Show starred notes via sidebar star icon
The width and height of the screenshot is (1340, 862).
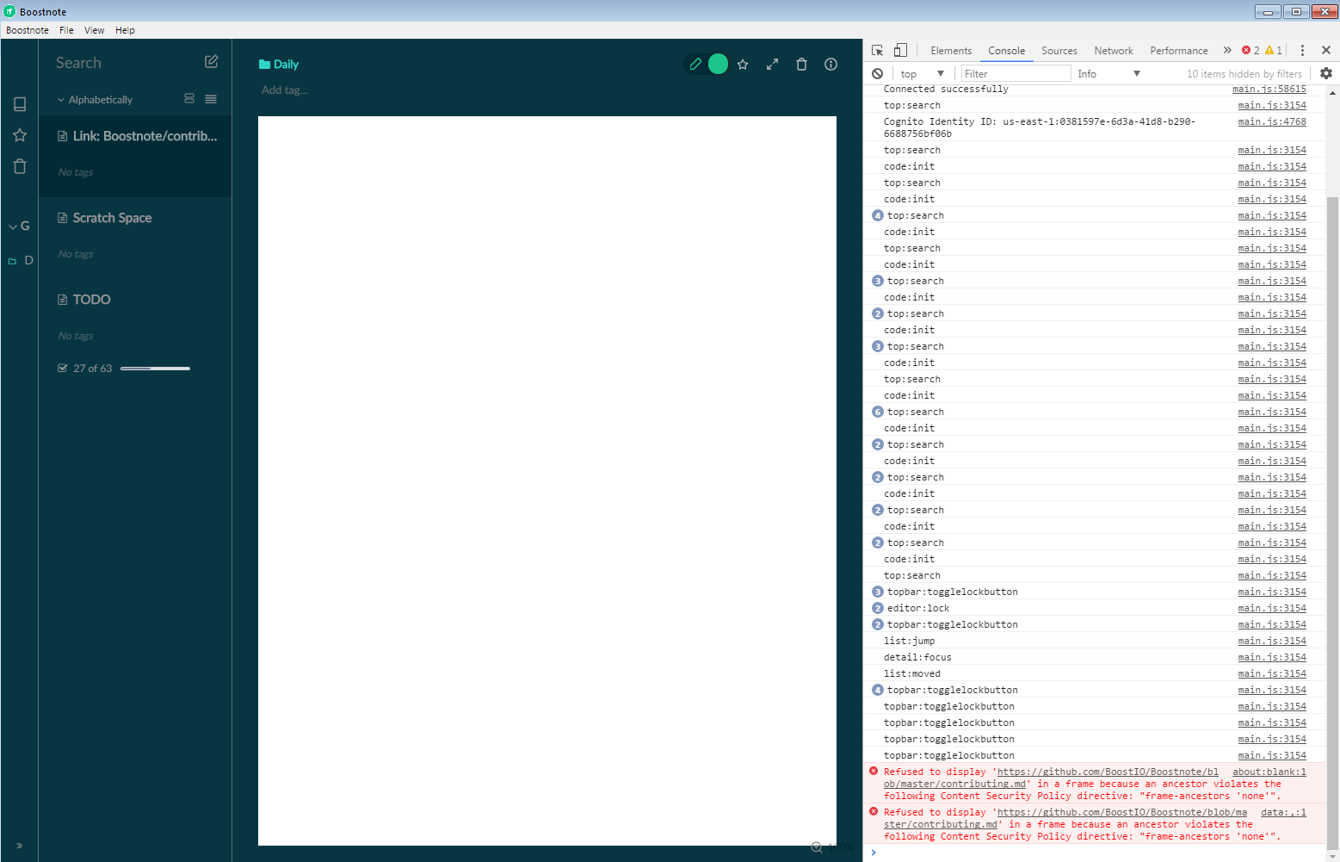(x=20, y=135)
